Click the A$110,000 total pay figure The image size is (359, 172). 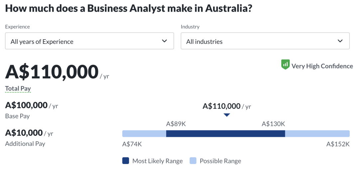point(52,72)
